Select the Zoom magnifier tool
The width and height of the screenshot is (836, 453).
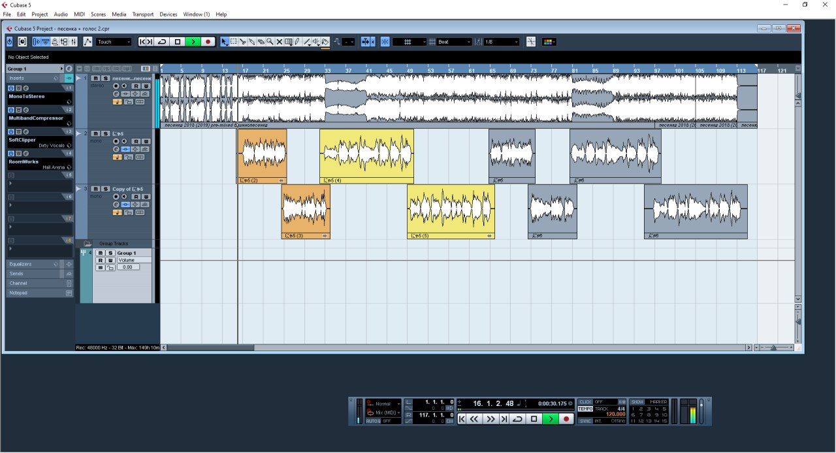click(270, 42)
